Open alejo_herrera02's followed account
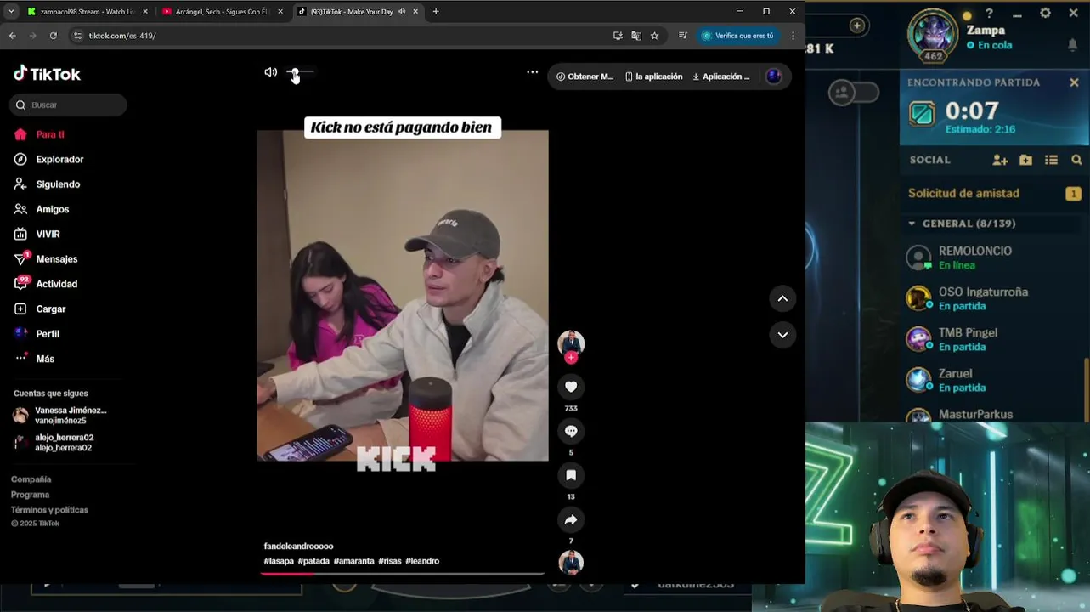This screenshot has height=612, width=1090. click(x=54, y=442)
